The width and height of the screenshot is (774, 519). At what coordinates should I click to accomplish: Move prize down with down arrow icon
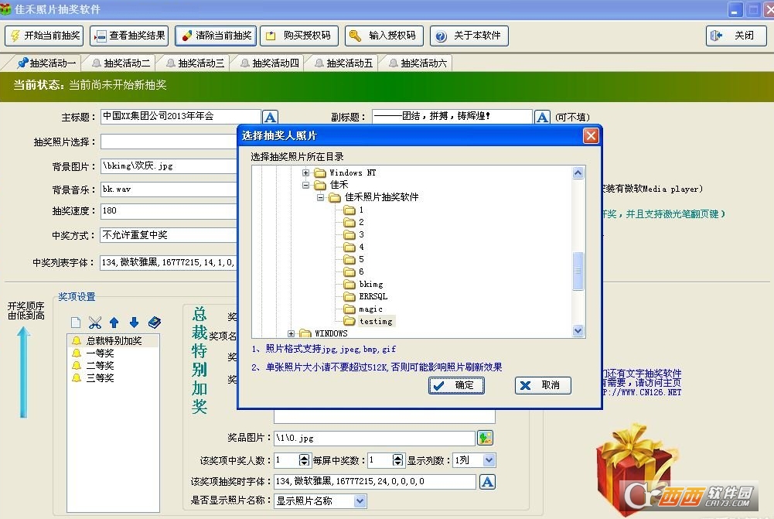point(134,323)
